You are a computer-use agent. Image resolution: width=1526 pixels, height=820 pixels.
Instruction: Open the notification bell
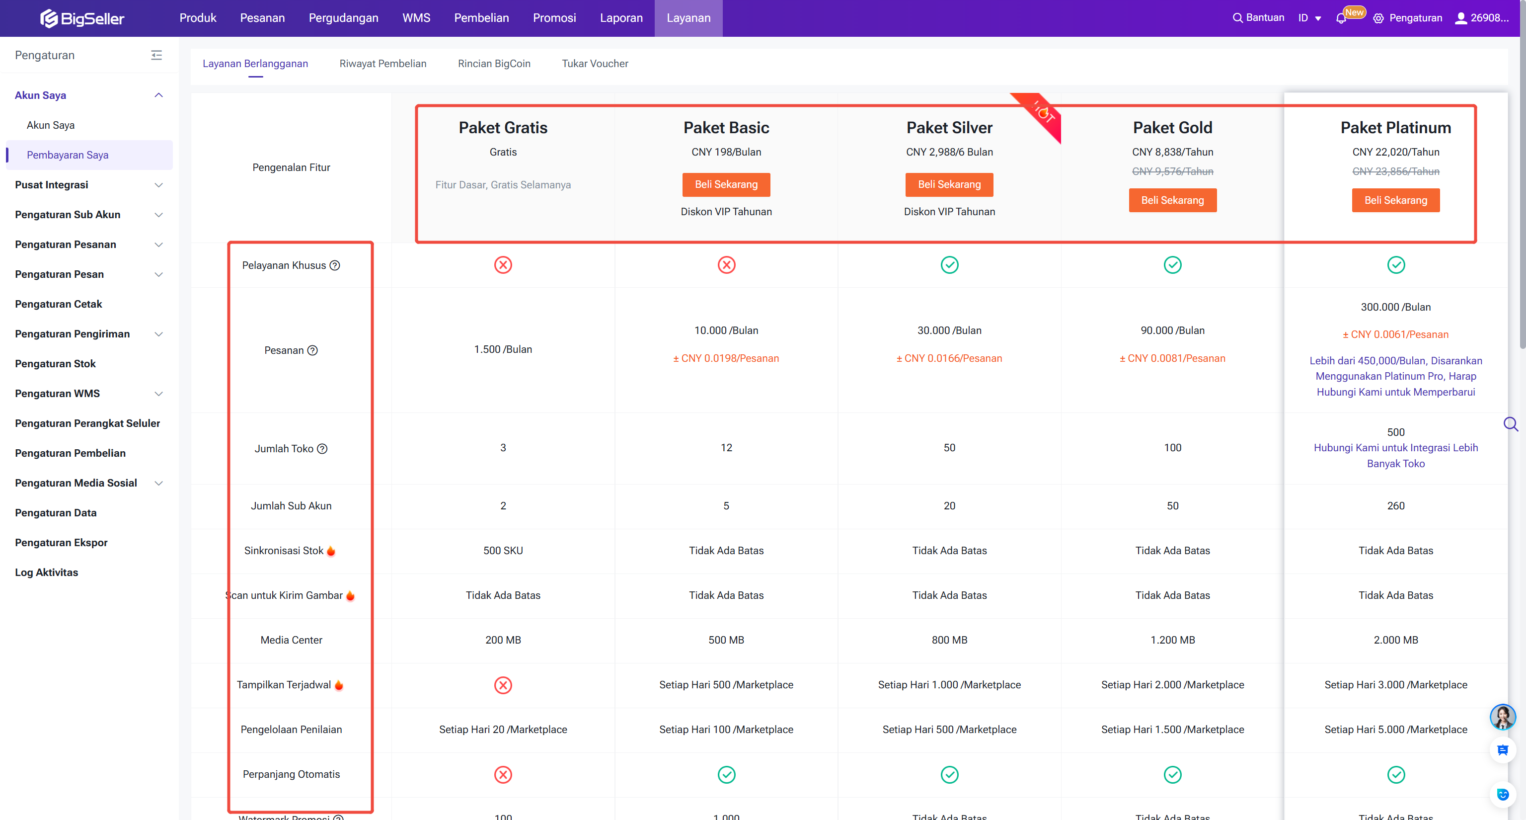pyautogui.click(x=1341, y=18)
